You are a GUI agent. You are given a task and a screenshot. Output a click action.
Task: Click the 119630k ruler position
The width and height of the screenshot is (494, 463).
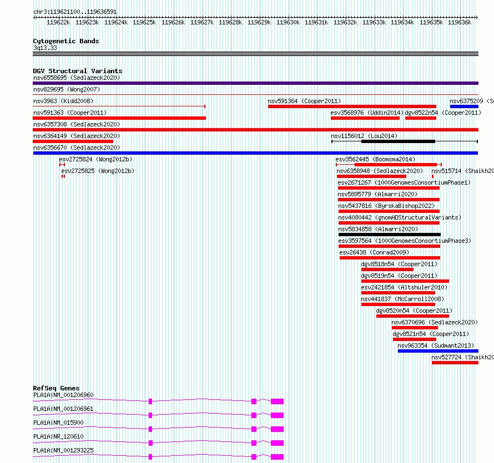pyautogui.click(x=288, y=22)
